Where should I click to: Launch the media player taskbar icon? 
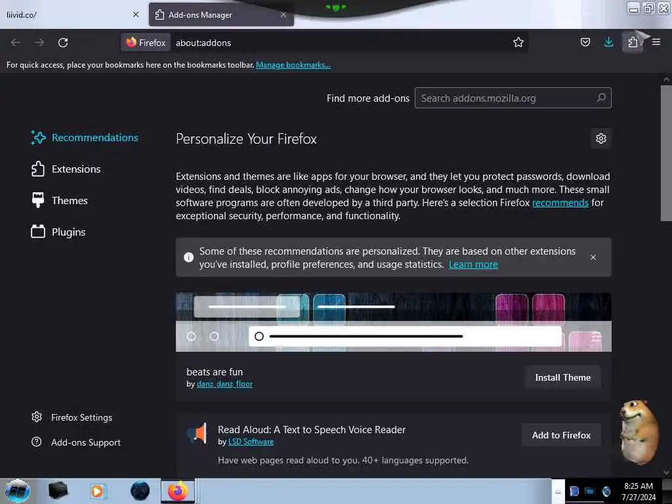click(97, 491)
